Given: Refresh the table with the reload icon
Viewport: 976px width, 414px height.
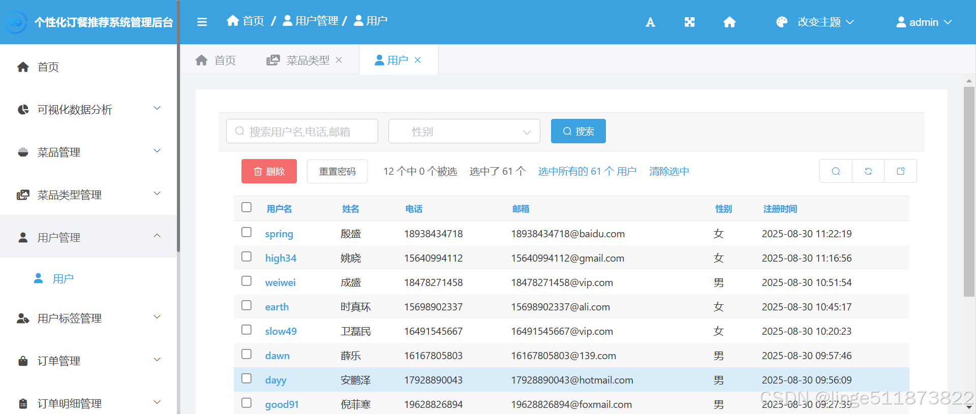Looking at the screenshot, I should click(868, 171).
